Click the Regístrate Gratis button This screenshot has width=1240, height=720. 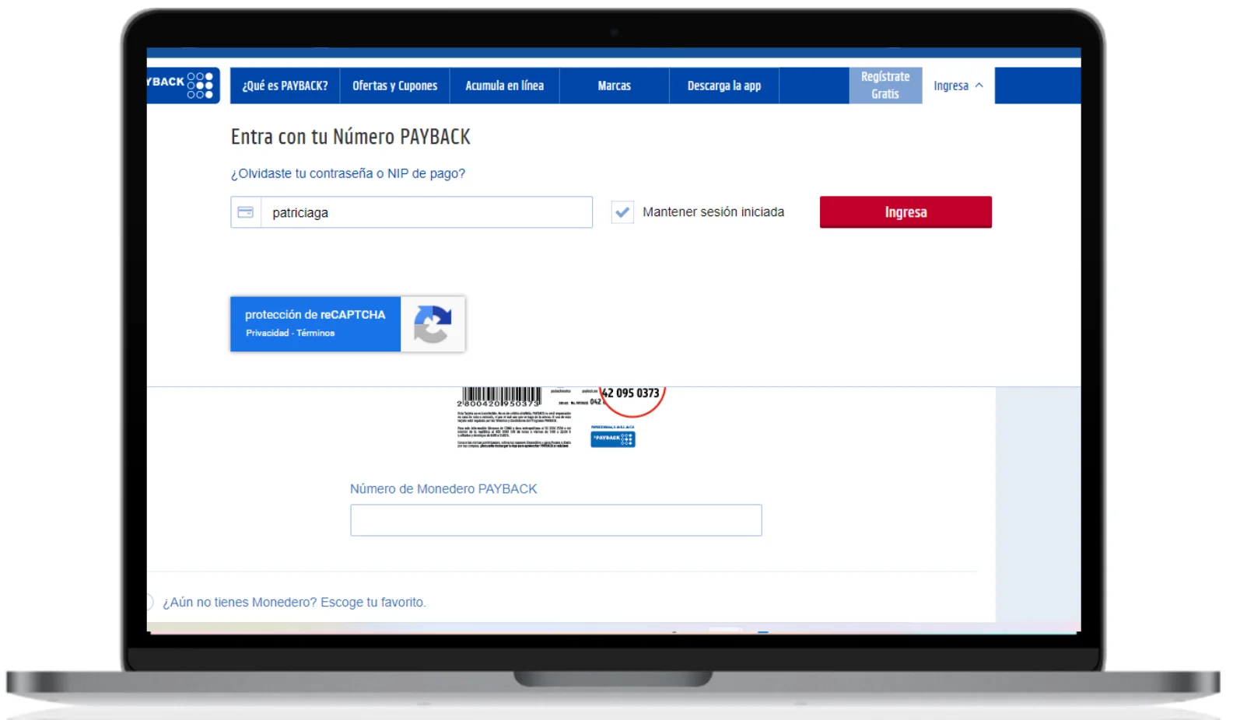(884, 86)
